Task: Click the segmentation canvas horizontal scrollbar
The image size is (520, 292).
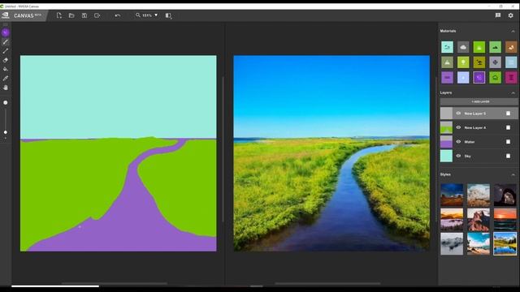Action: (x=114, y=283)
